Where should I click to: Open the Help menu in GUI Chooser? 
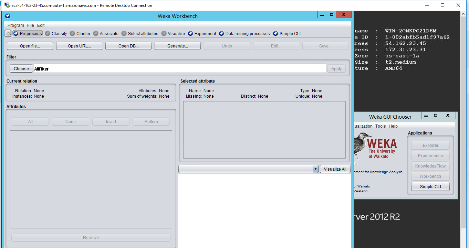[393, 126]
